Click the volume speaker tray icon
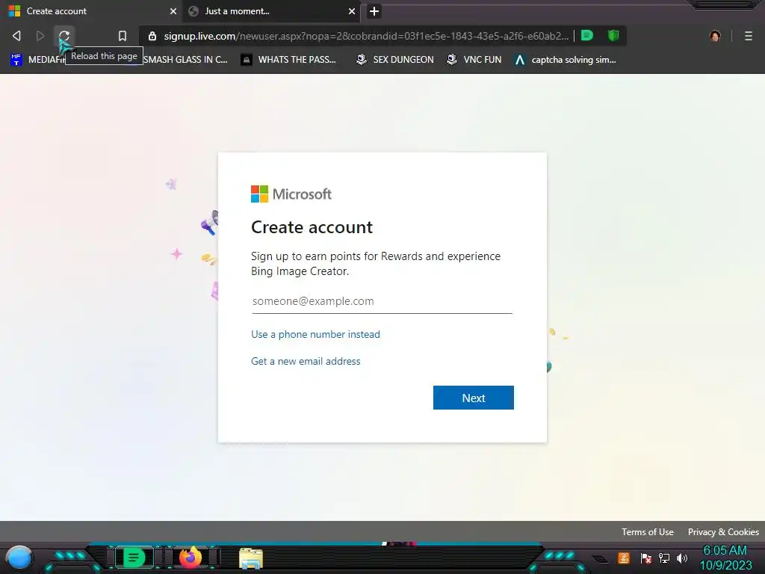Viewport: 765px width, 574px height. point(681,558)
